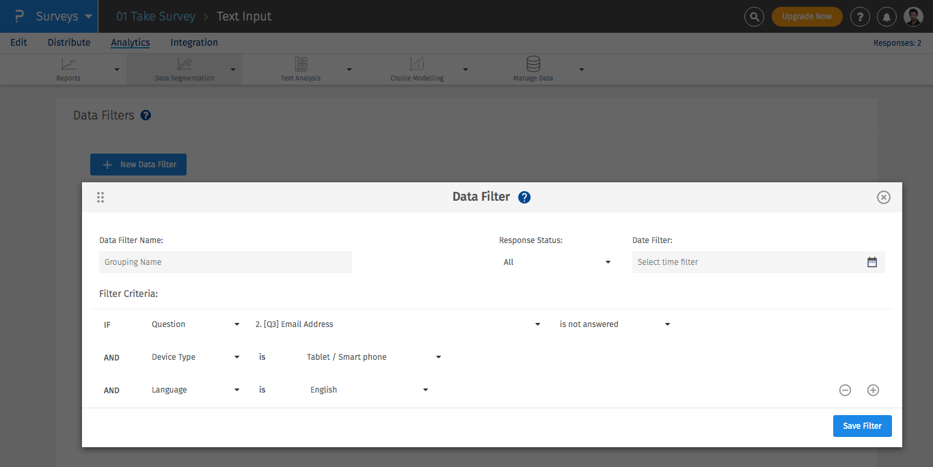
Task: Open the calendar icon in Date Filter
Action: coord(872,262)
